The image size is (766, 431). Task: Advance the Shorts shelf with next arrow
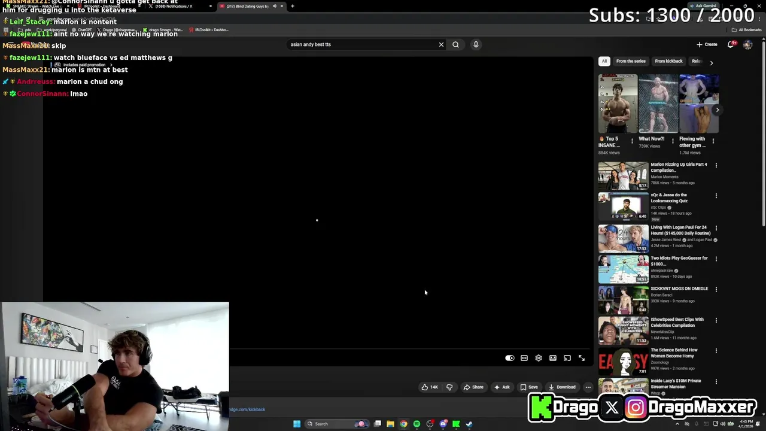717,110
